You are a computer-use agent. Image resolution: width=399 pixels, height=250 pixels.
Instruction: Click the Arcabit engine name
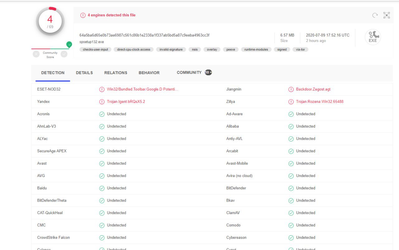232,151
